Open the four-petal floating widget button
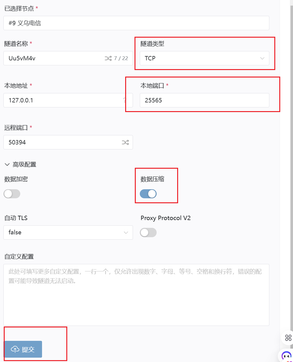The height and width of the screenshot is (362, 293). click(x=288, y=338)
